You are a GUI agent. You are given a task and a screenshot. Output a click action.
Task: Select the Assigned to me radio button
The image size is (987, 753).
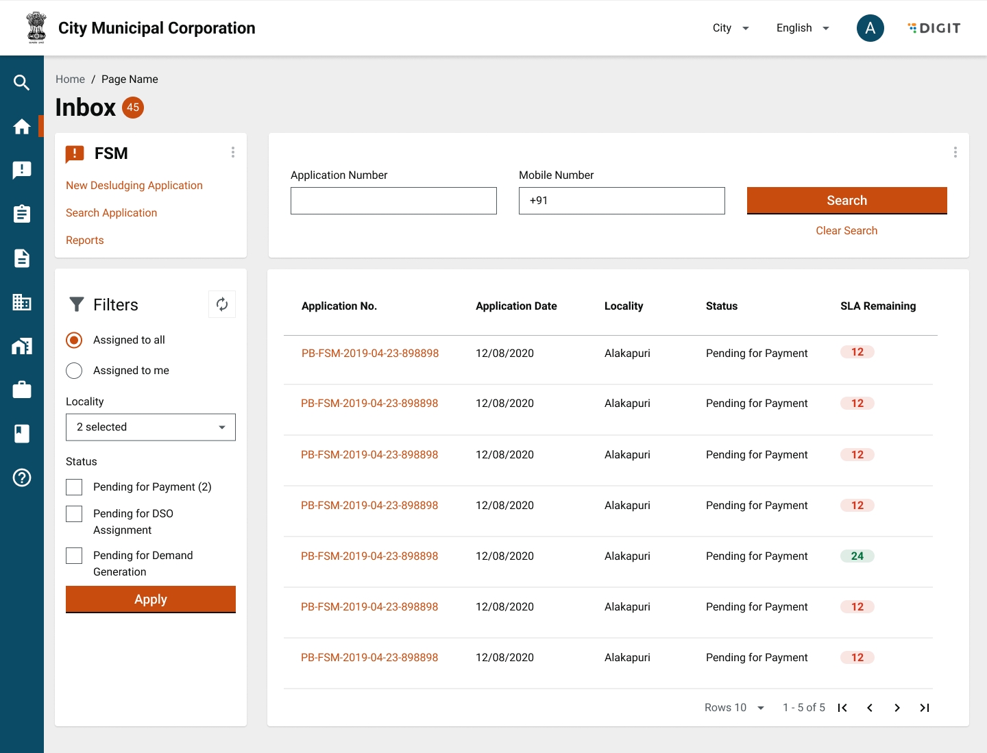point(74,371)
